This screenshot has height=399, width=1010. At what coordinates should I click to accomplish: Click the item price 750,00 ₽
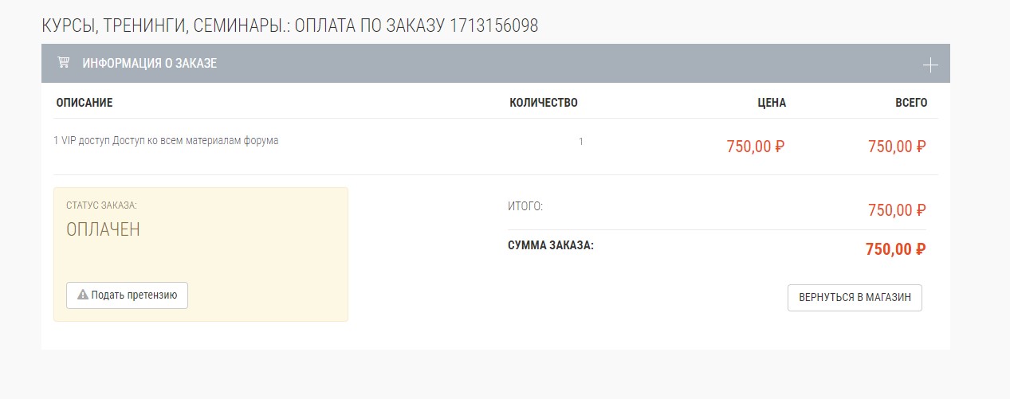pos(756,147)
